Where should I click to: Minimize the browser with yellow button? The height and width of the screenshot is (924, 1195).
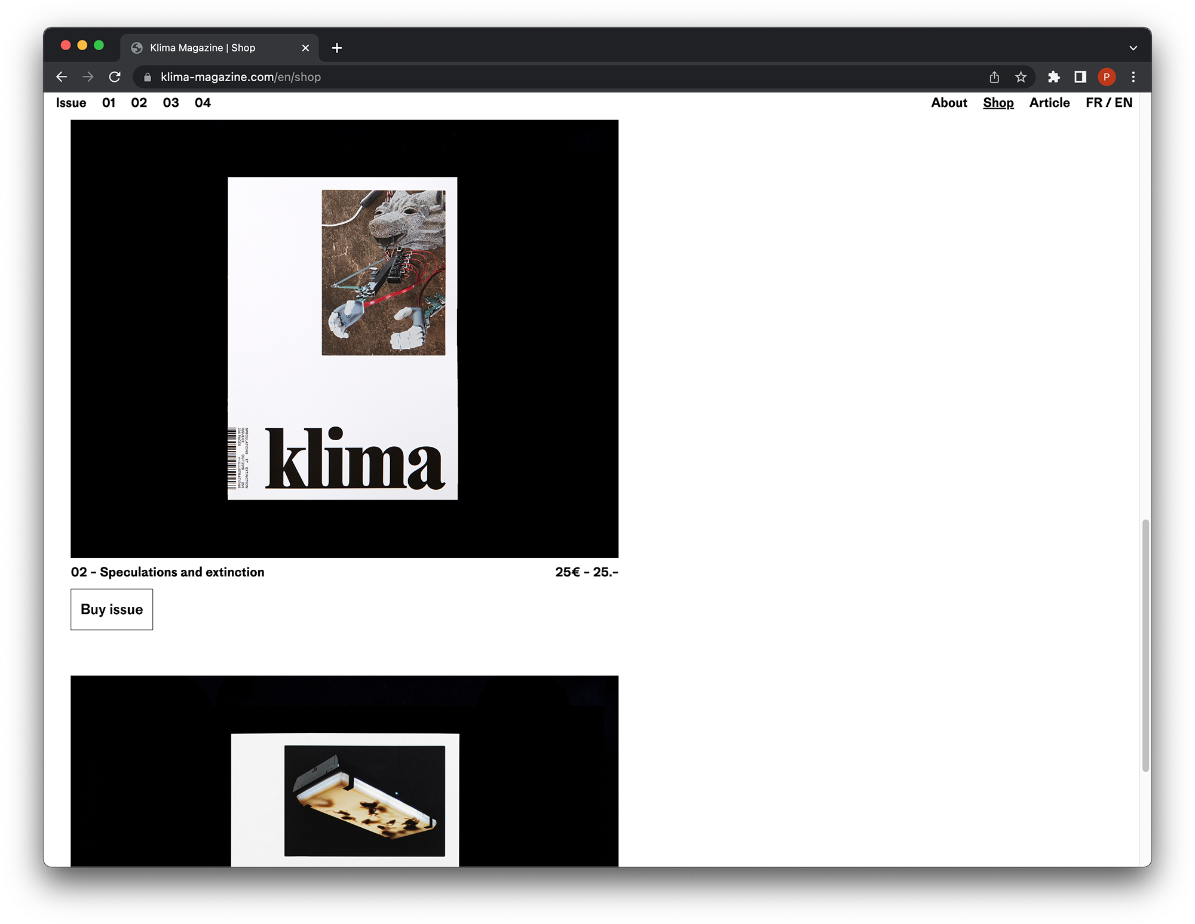click(82, 45)
